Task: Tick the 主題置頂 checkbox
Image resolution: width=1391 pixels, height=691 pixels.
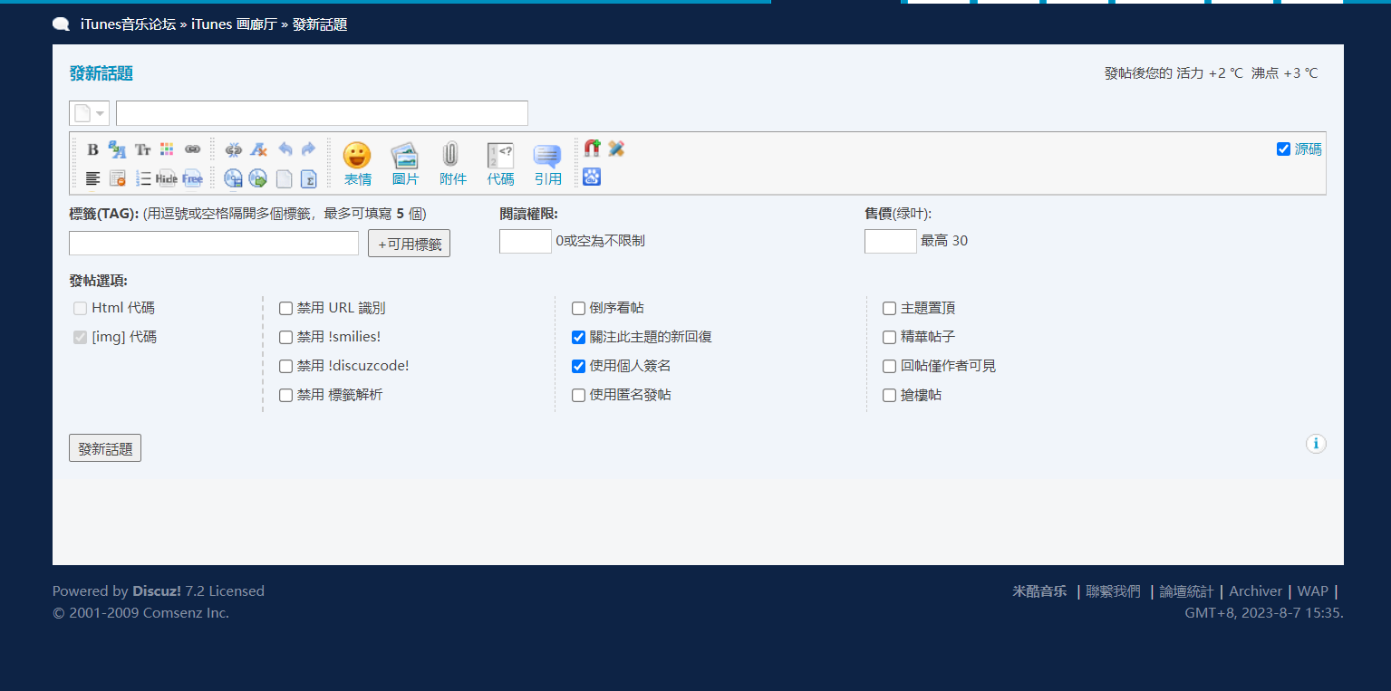Action: point(890,309)
